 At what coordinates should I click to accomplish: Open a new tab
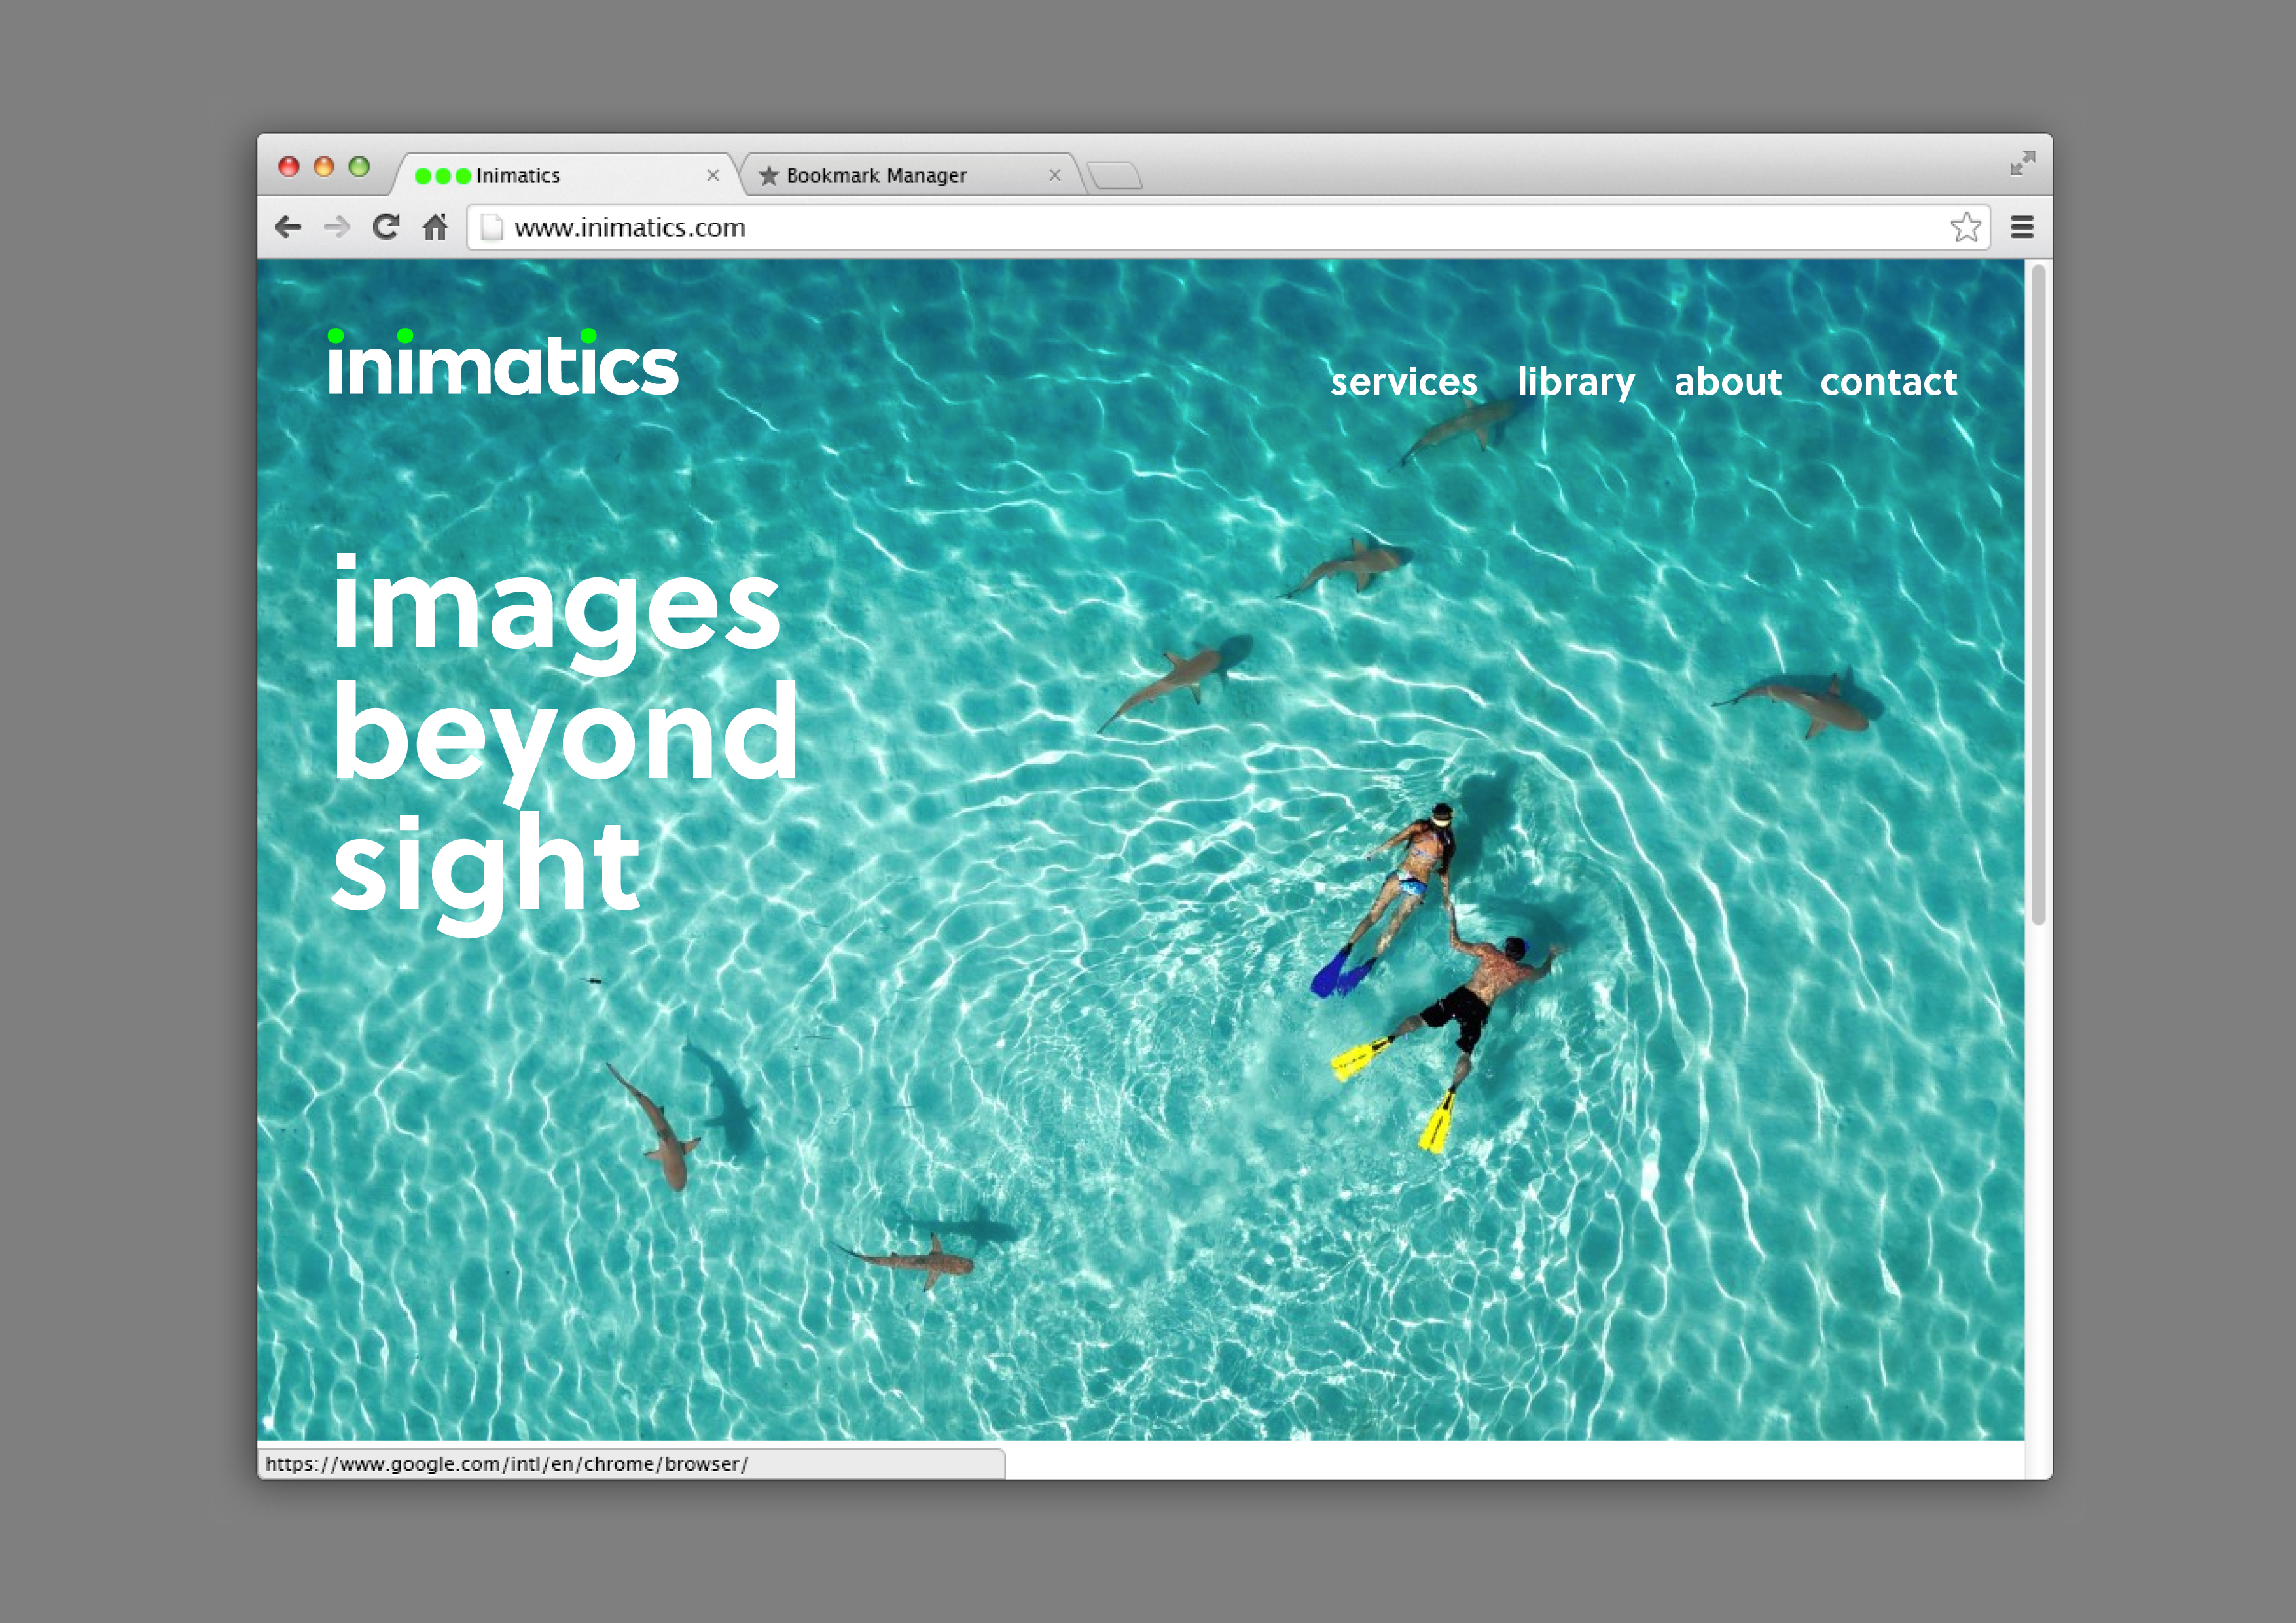pyautogui.click(x=1115, y=175)
